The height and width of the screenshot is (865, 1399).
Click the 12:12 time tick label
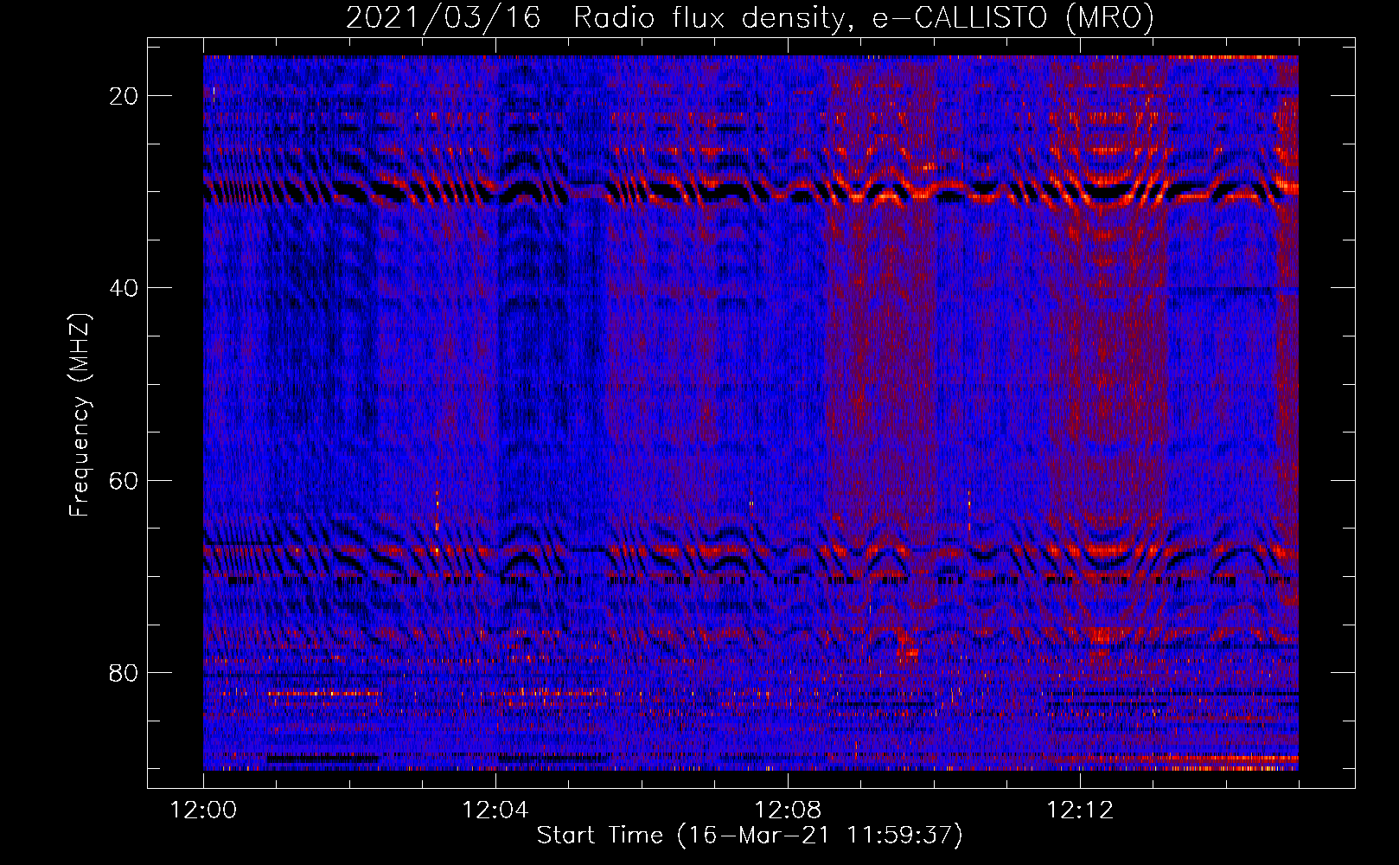1079,811
